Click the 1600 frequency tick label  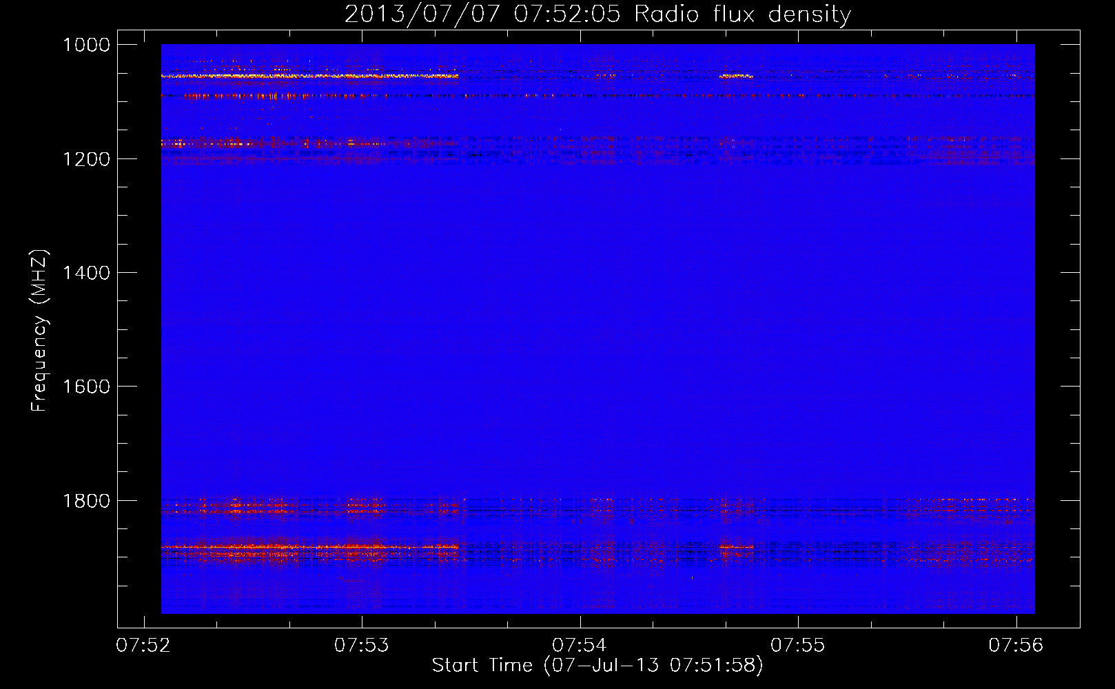click(x=86, y=387)
